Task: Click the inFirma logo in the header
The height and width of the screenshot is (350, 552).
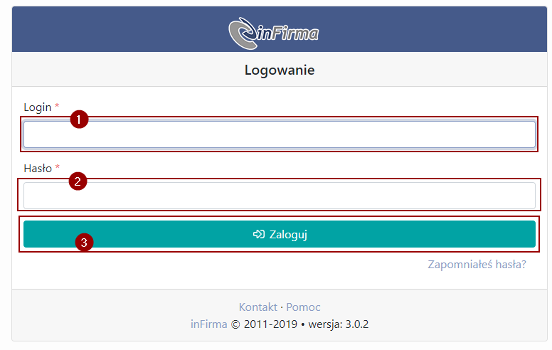Action: click(274, 33)
